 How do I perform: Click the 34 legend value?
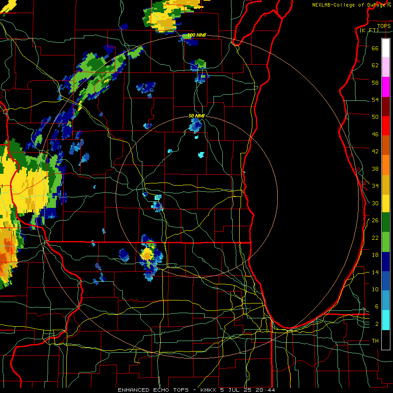[375, 186]
